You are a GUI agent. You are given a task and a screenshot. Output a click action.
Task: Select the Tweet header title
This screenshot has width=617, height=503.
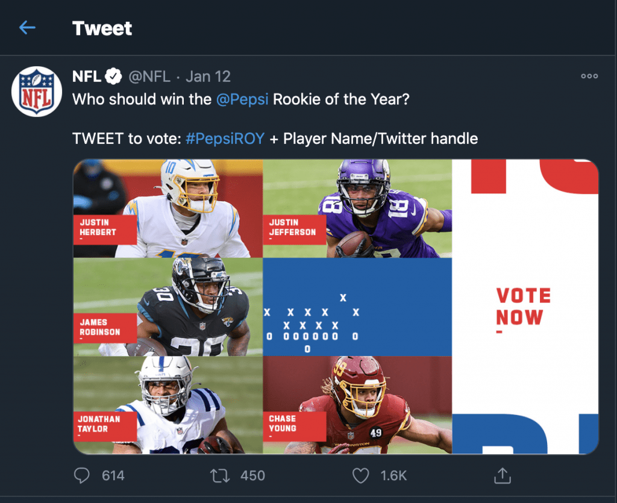pos(102,28)
